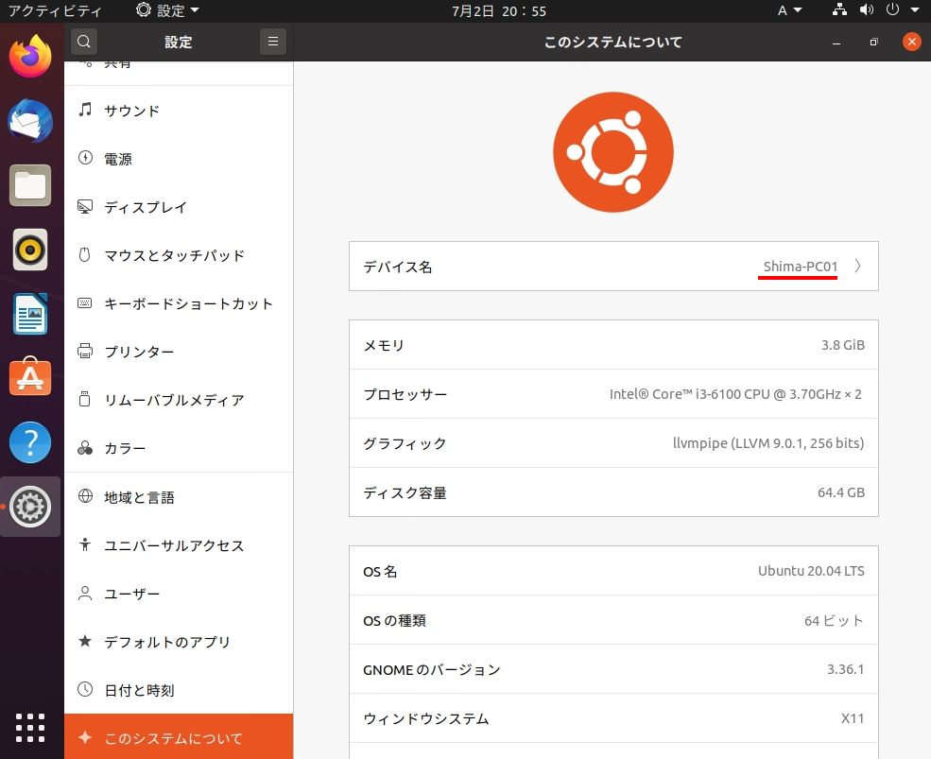This screenshot has width=931, height=759.
Task: Select サウンド in the sidebar
Action: [x=179, y=111]
